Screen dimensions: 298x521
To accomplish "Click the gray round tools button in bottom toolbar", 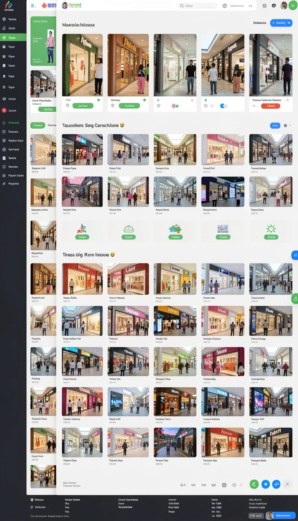I will (x=287, y=484).
